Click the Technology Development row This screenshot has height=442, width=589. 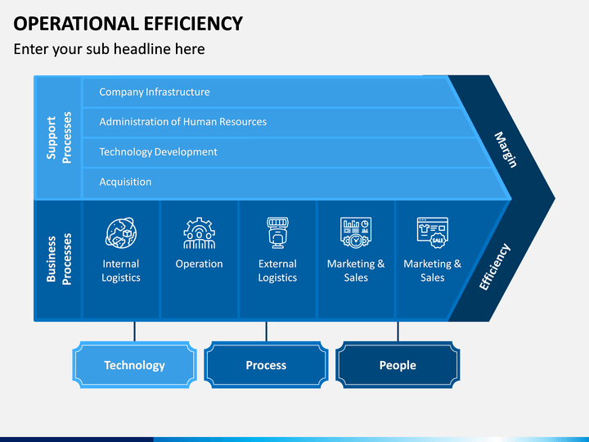tap(286, 152)
